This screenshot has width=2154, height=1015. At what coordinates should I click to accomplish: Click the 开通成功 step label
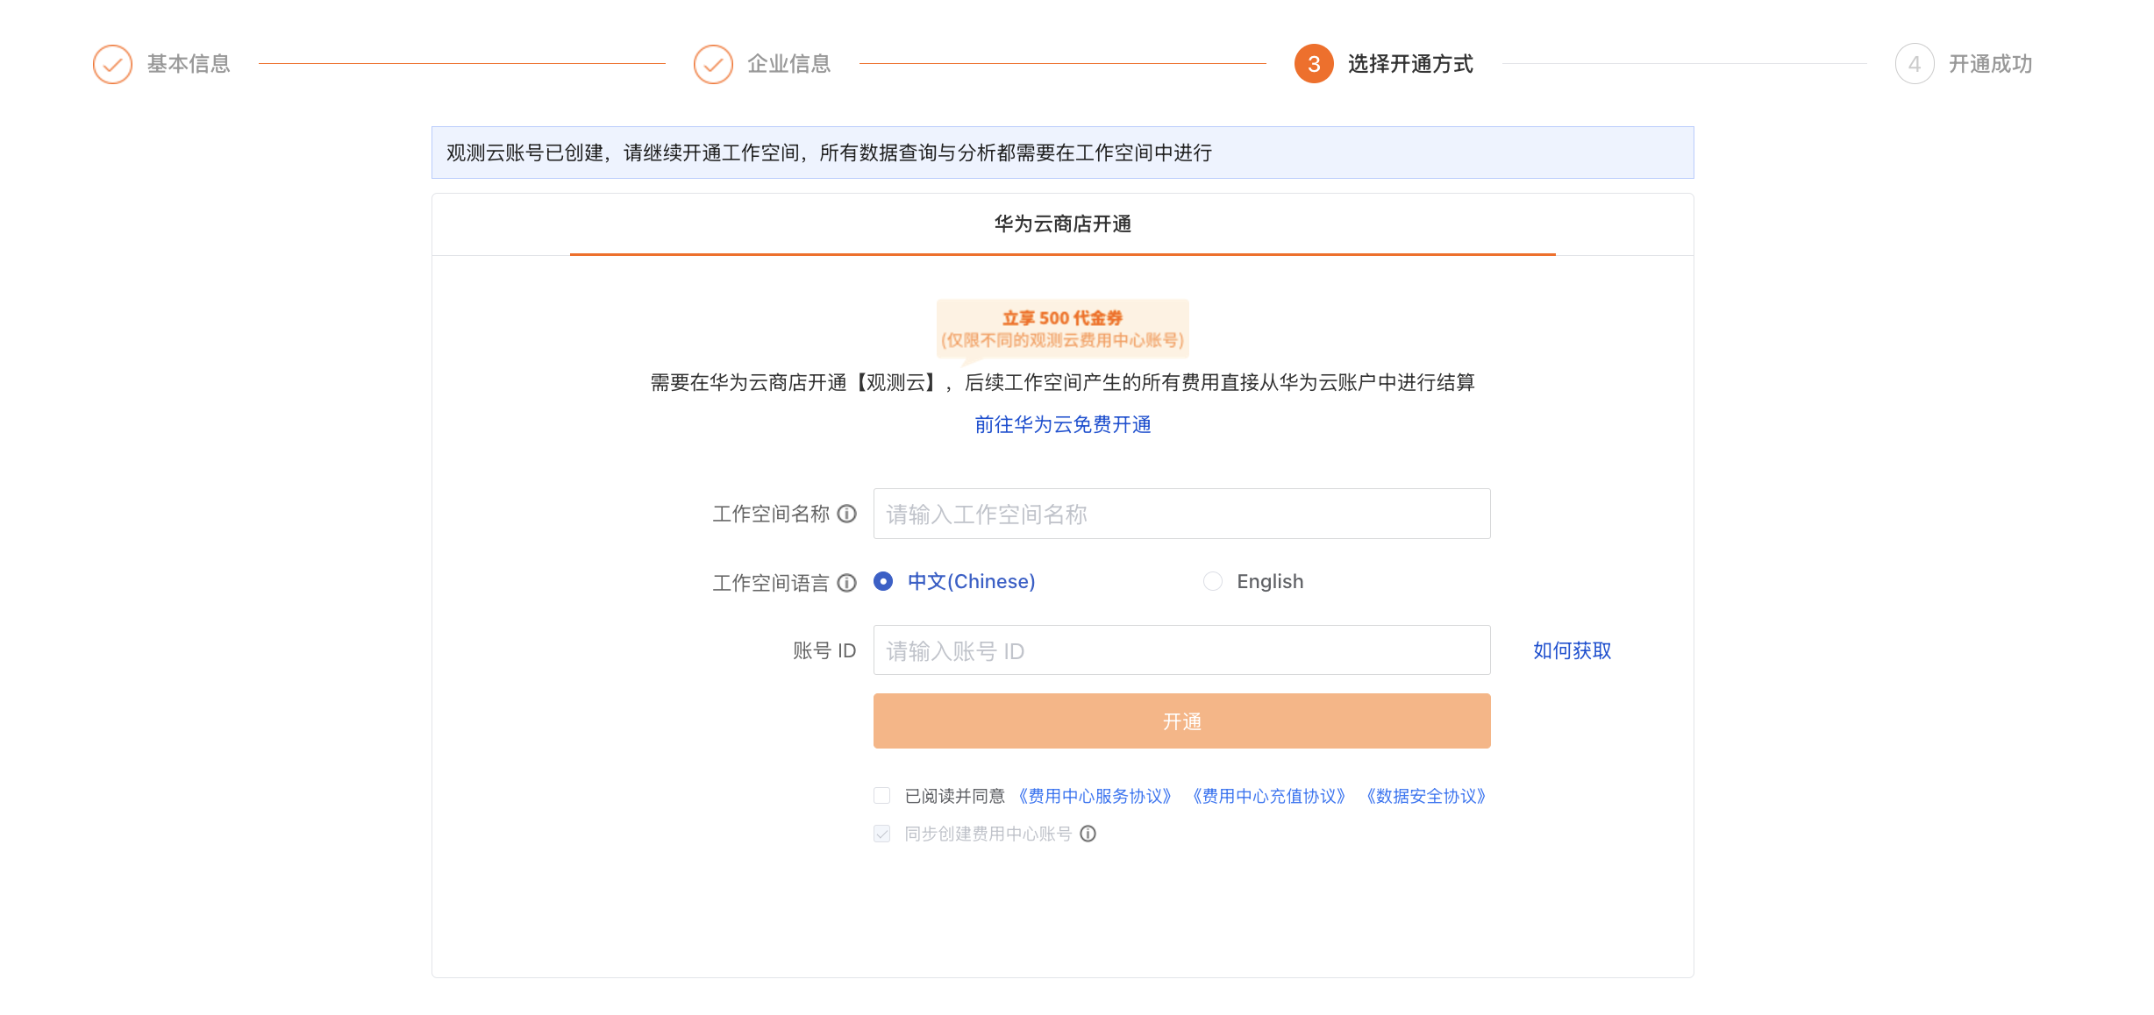click(x=1991, y=64)
